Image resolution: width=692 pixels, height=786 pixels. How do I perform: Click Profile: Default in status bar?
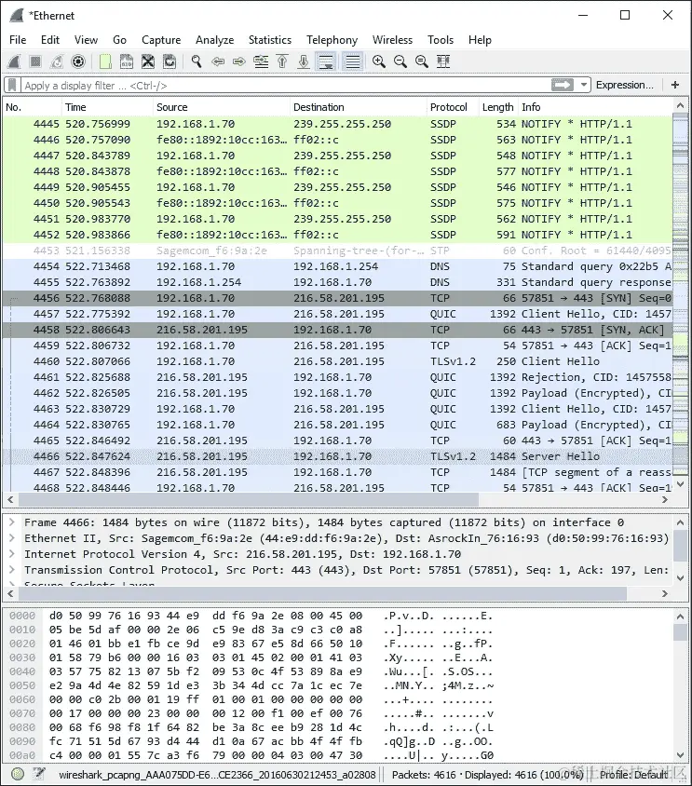pos(634,775)
